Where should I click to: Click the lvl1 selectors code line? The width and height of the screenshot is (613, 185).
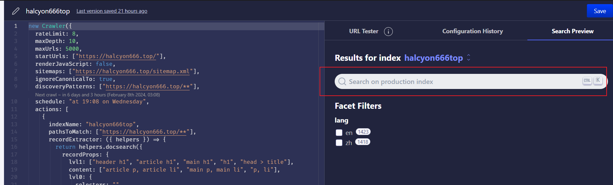pos(181,162)
